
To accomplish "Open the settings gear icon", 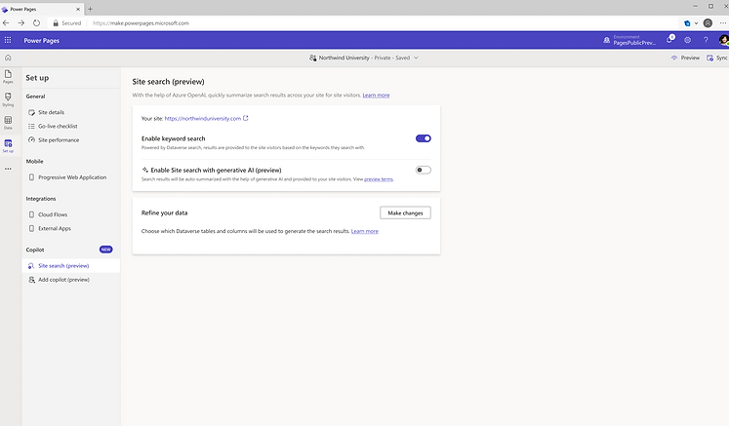I will pos(688,40).
